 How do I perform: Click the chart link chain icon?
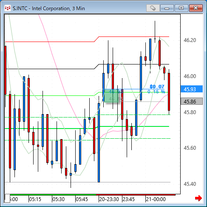(153, 8)
